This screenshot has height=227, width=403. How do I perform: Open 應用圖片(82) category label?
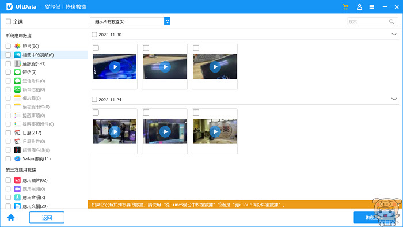coord(35,180)
